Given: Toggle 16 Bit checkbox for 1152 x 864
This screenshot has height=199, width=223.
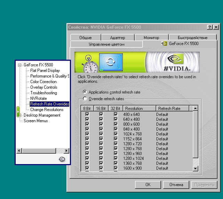Looking at the screenshot, I should (x=101, y=139).
